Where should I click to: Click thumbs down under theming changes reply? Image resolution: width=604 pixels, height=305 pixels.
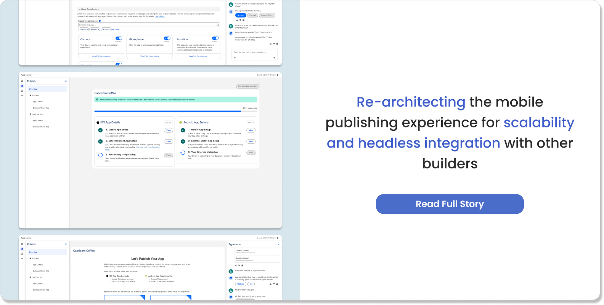tap(240, 20)
